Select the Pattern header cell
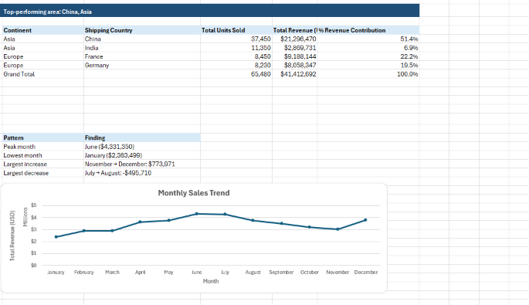This screenshot has width=529, height=305. tap(42, 137)
